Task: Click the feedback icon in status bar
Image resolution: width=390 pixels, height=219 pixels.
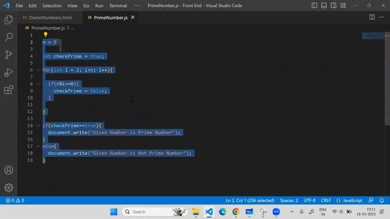Action: click(x=371, y=200)
